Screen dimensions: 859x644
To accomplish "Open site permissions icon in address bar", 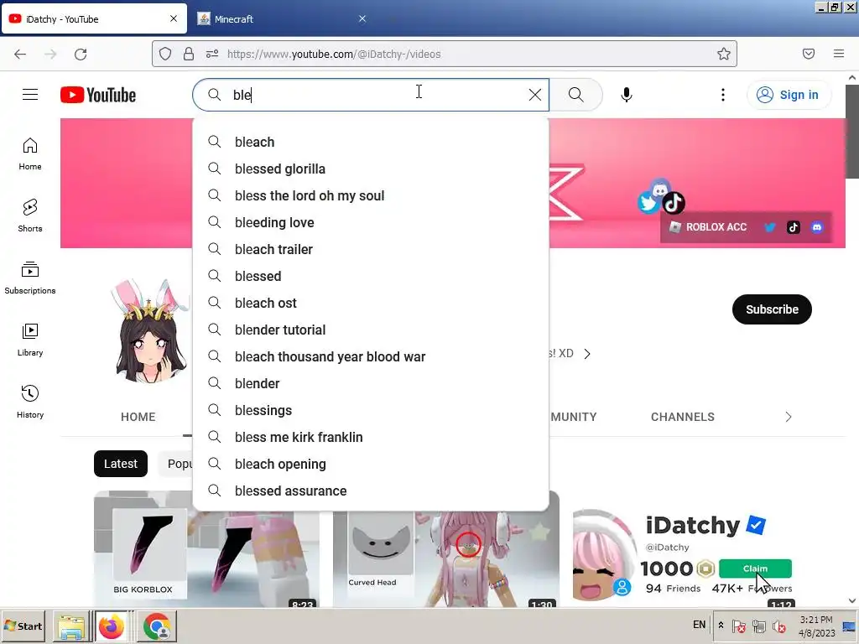I will 212,54.
